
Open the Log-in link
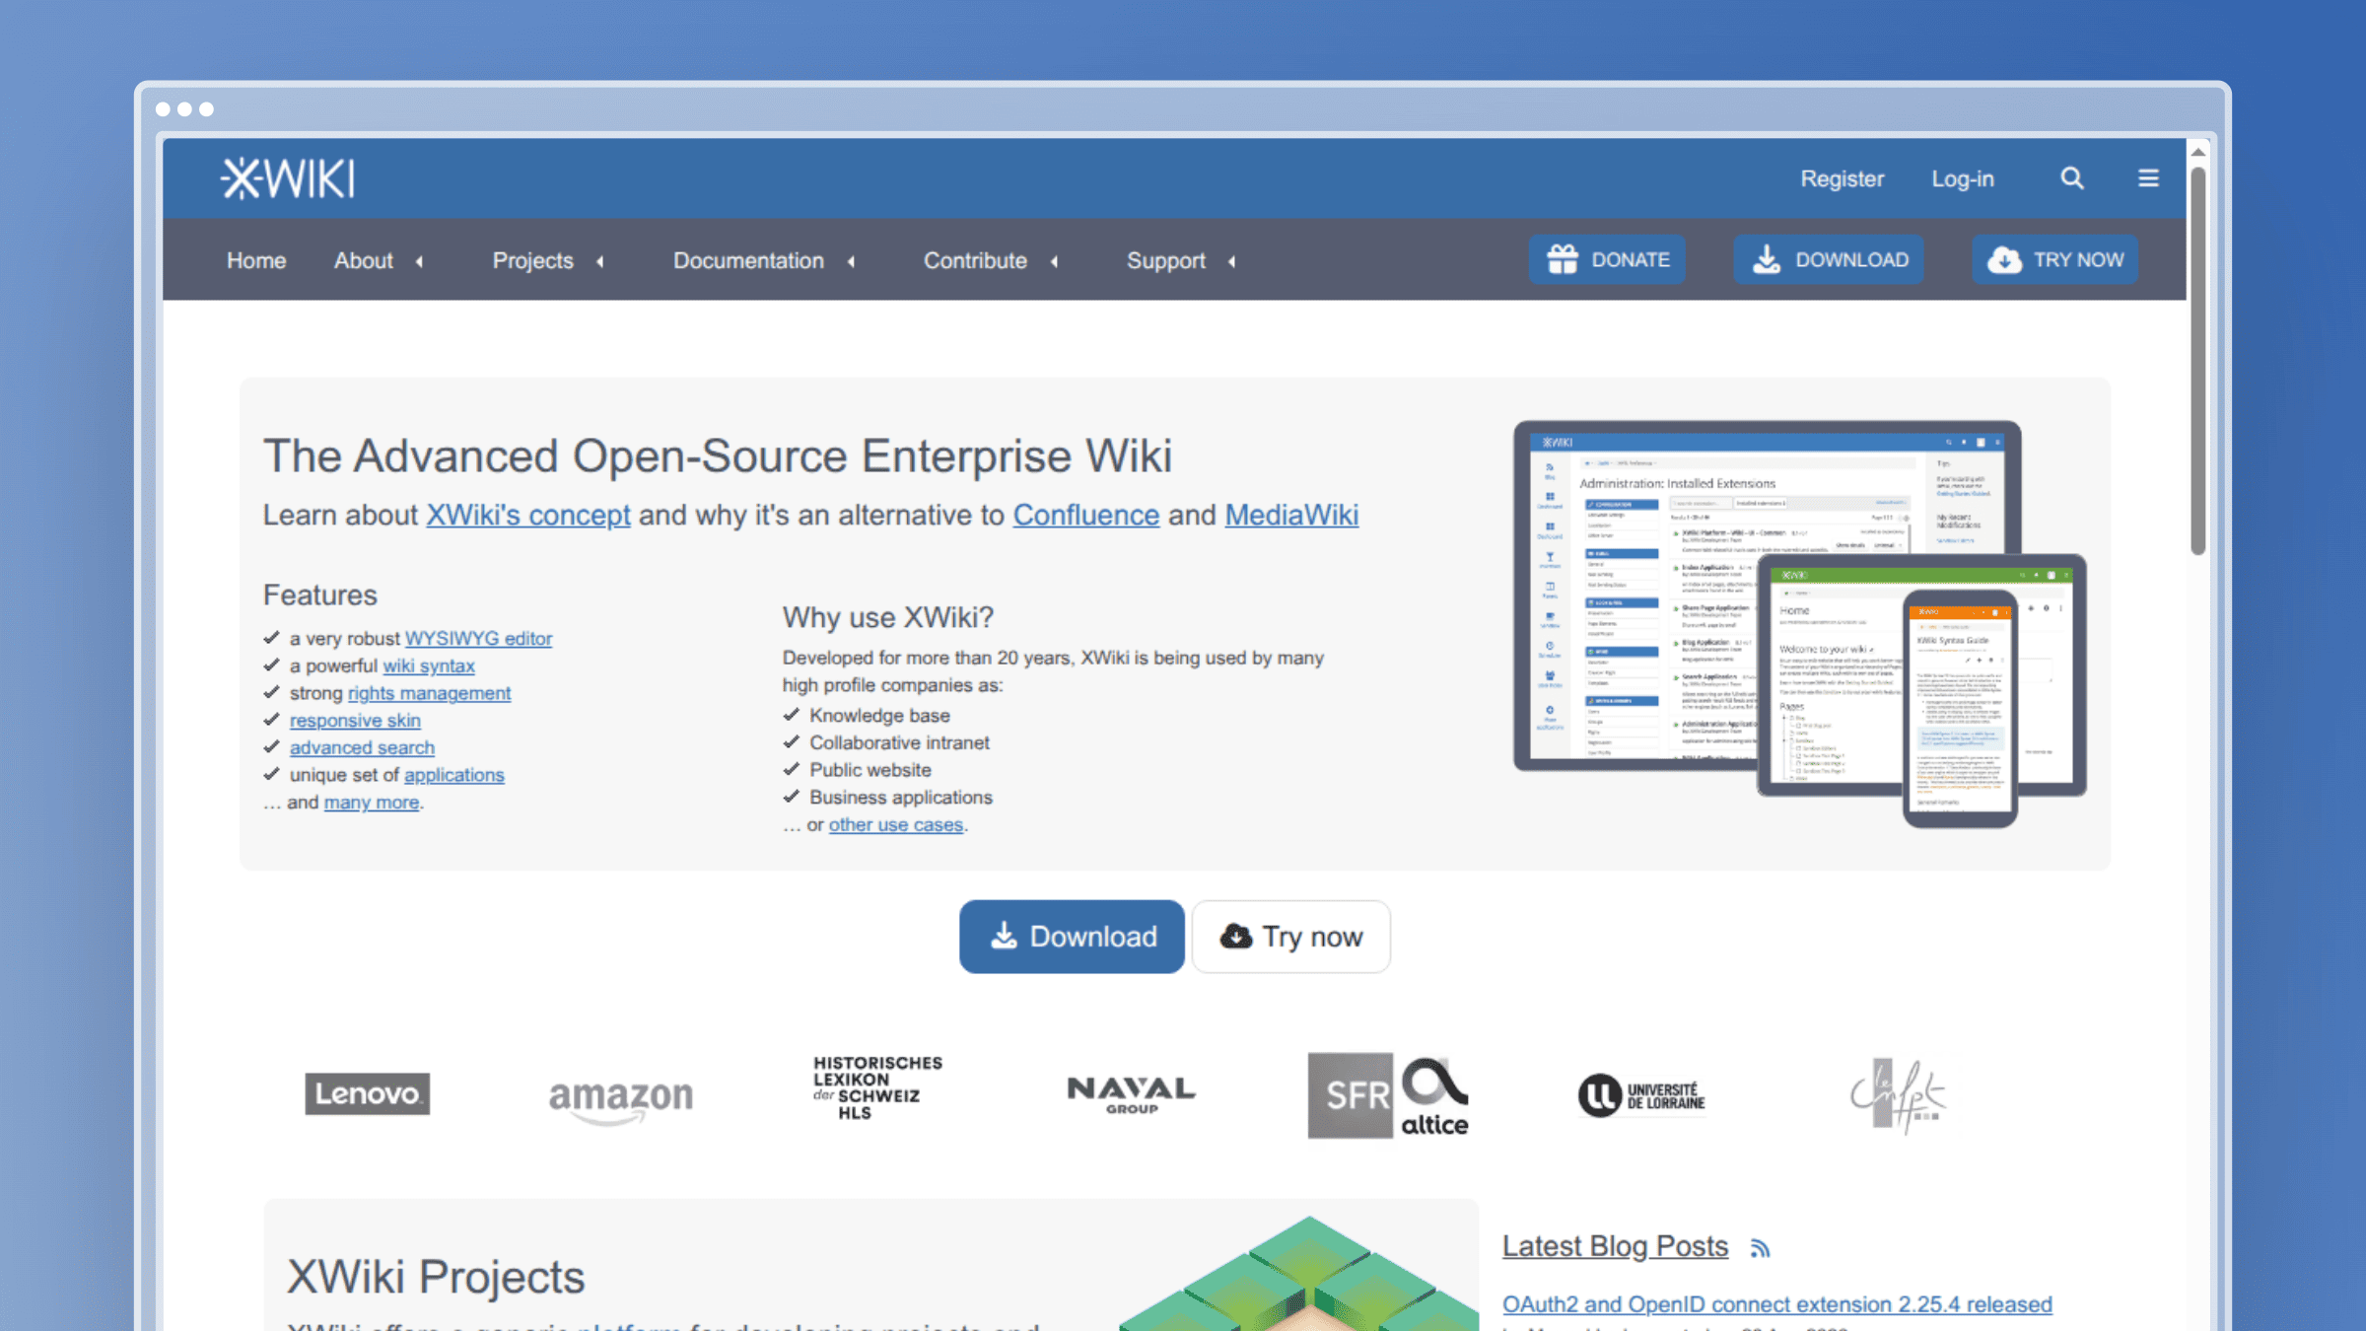pyautogui.click(x=1962, y=179)
